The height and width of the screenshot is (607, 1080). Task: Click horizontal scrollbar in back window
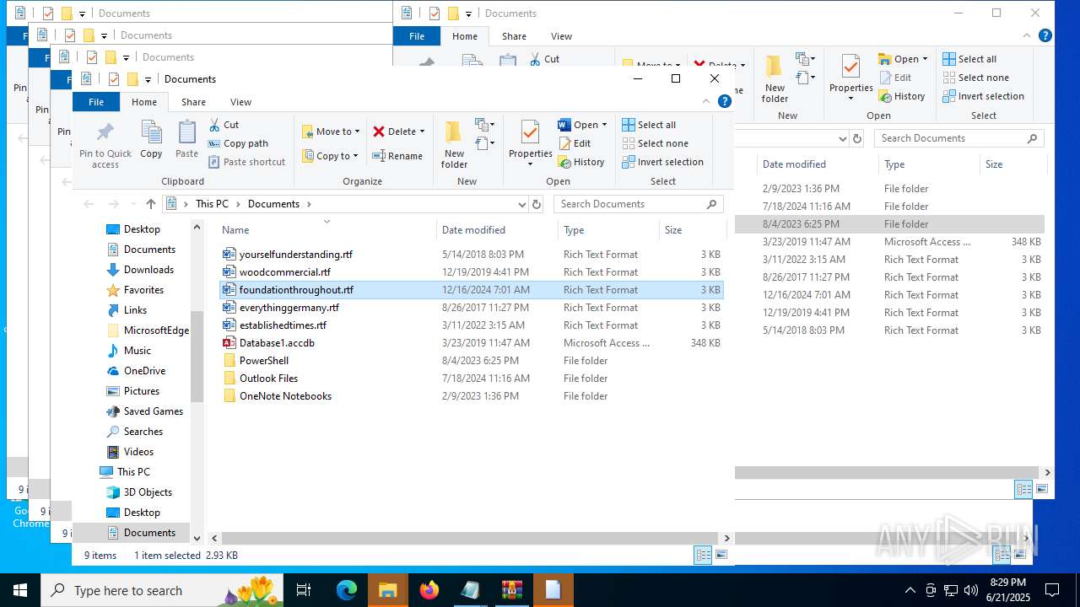pos(886,473)
